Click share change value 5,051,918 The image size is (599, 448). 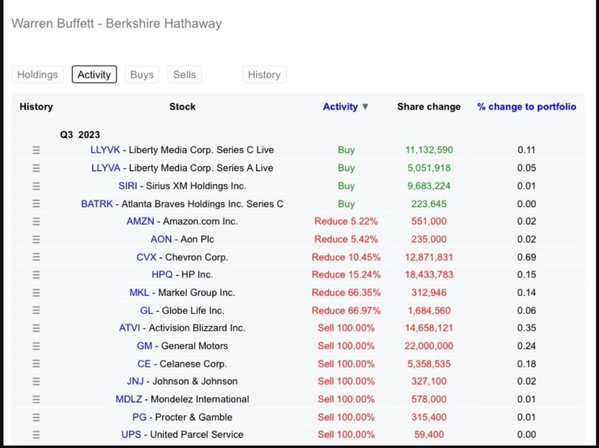point(429,168)
